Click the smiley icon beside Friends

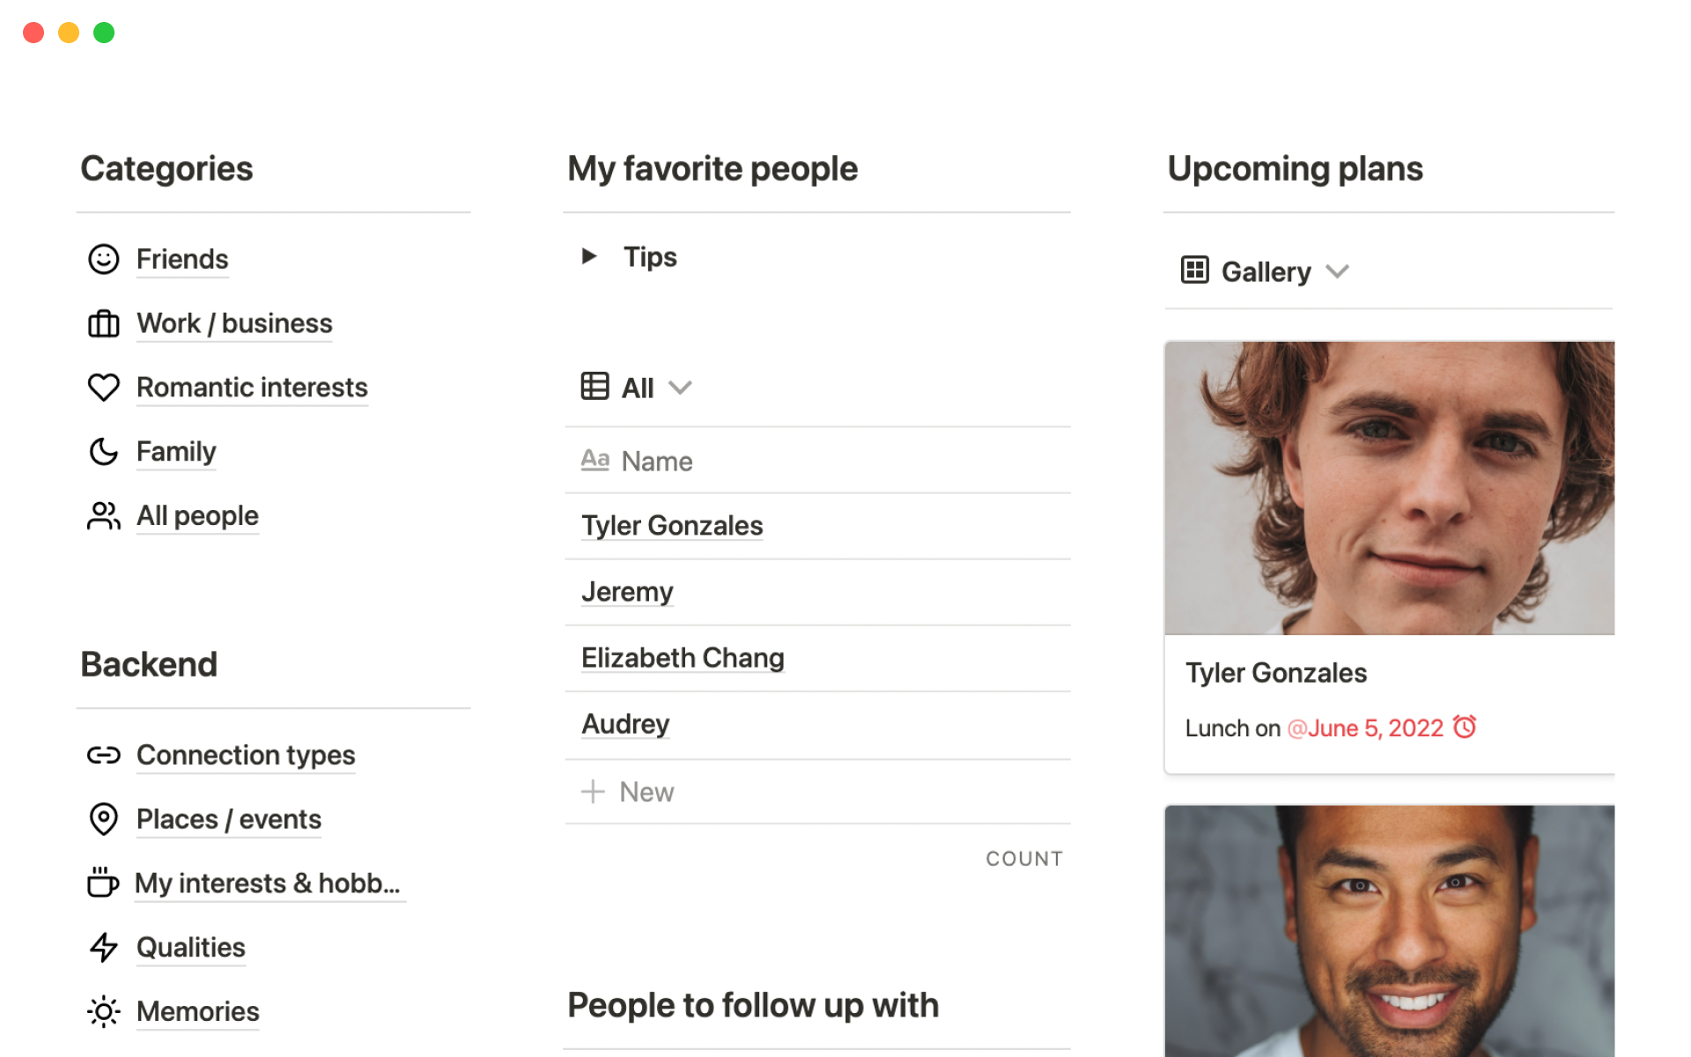(x=103, y=259)
